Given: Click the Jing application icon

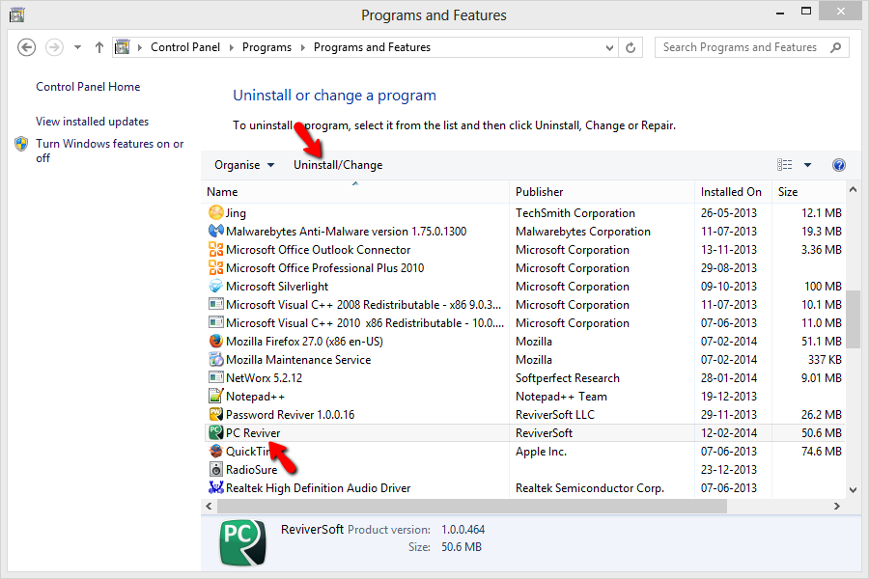Looking at the screenshot, I should tap(216, 213).
